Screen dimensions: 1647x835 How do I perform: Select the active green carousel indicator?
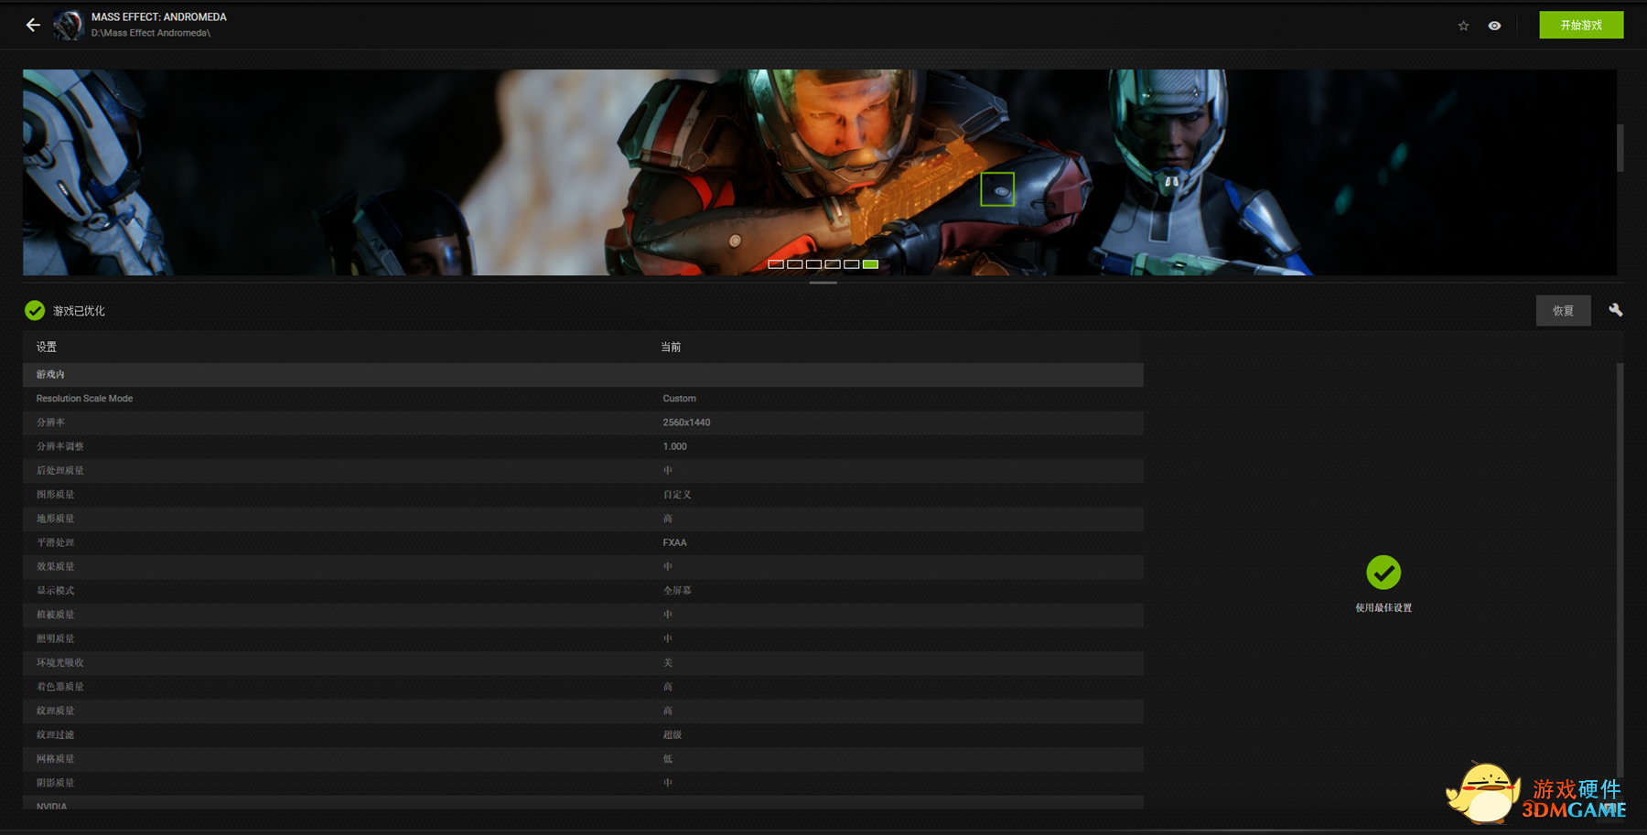tap(870, 263)
